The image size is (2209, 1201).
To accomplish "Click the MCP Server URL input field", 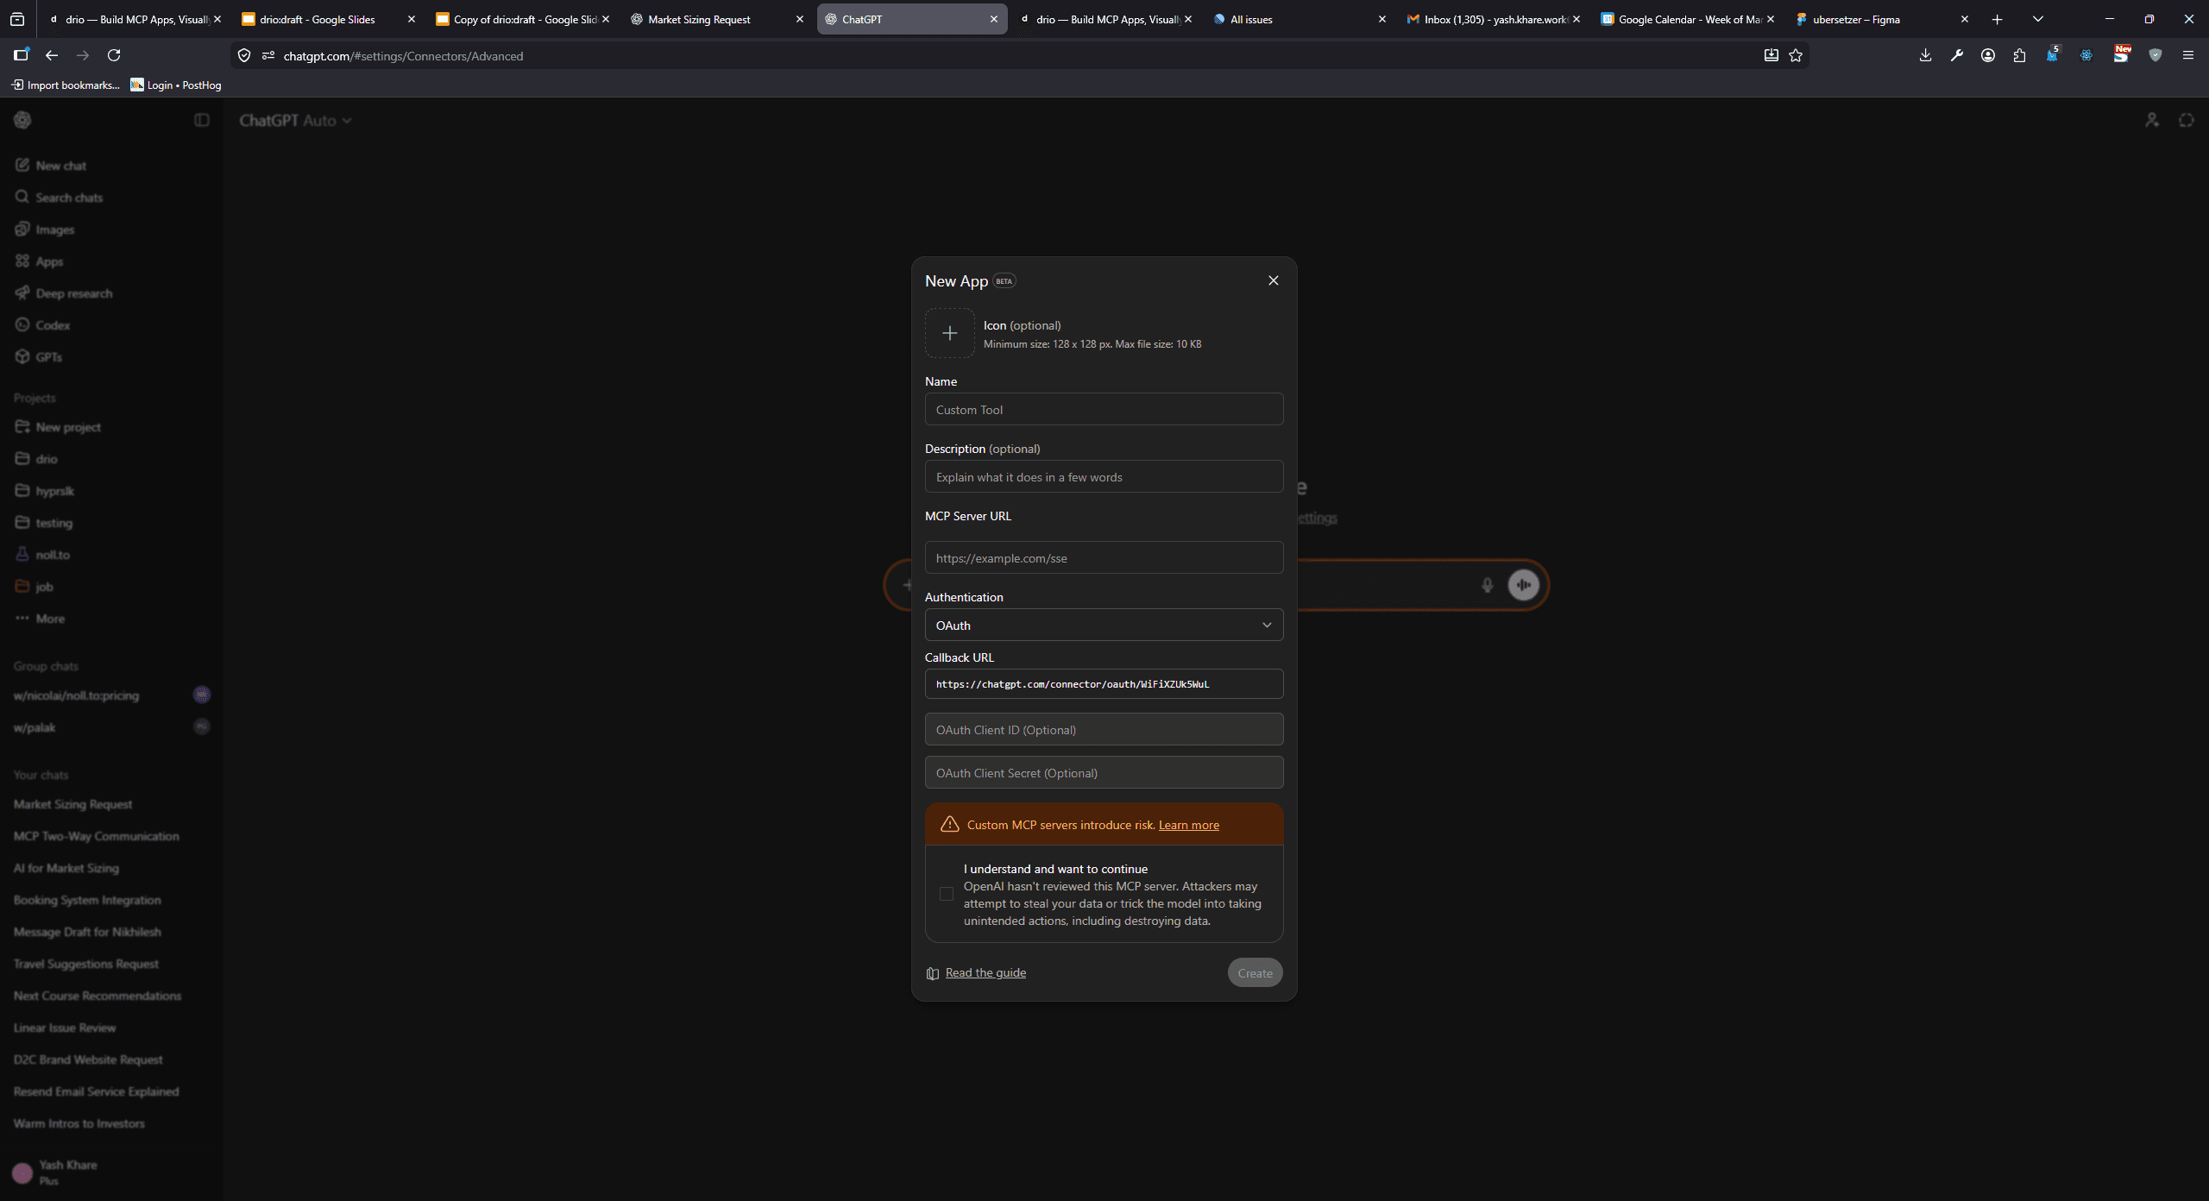I will click(1104, 557).
